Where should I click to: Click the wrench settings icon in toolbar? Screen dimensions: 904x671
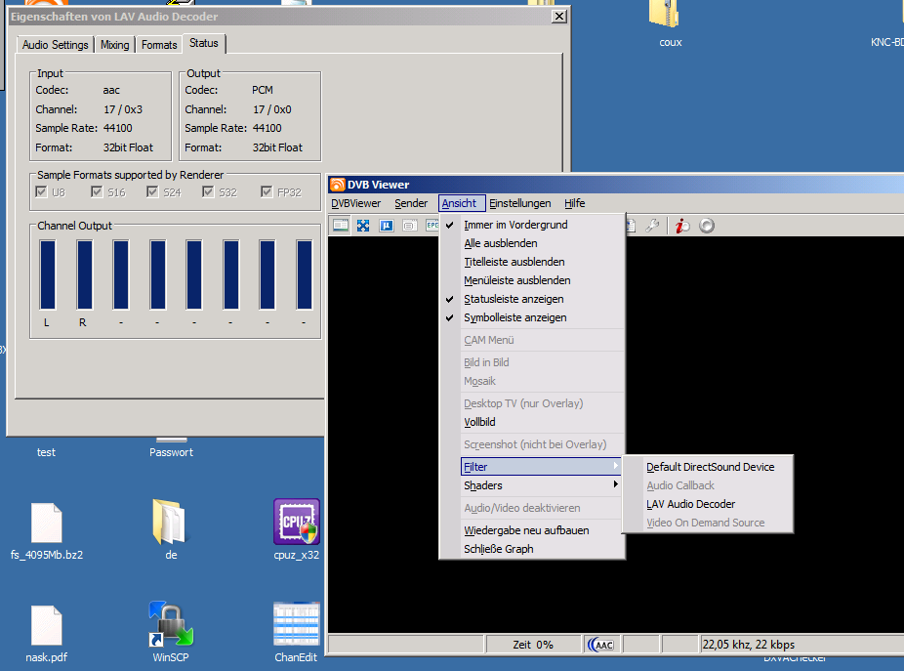[653, 226]
